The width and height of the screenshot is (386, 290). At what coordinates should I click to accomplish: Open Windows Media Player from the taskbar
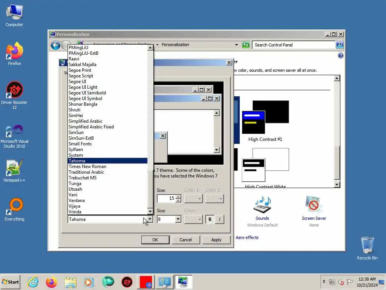pos(89,282)
